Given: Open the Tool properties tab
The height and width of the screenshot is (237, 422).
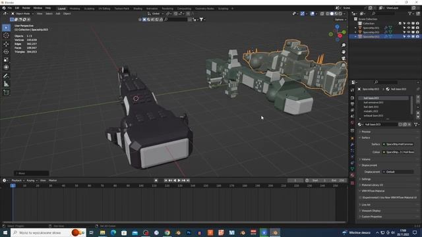Looking at the screenshot, I should pos(352,90).
